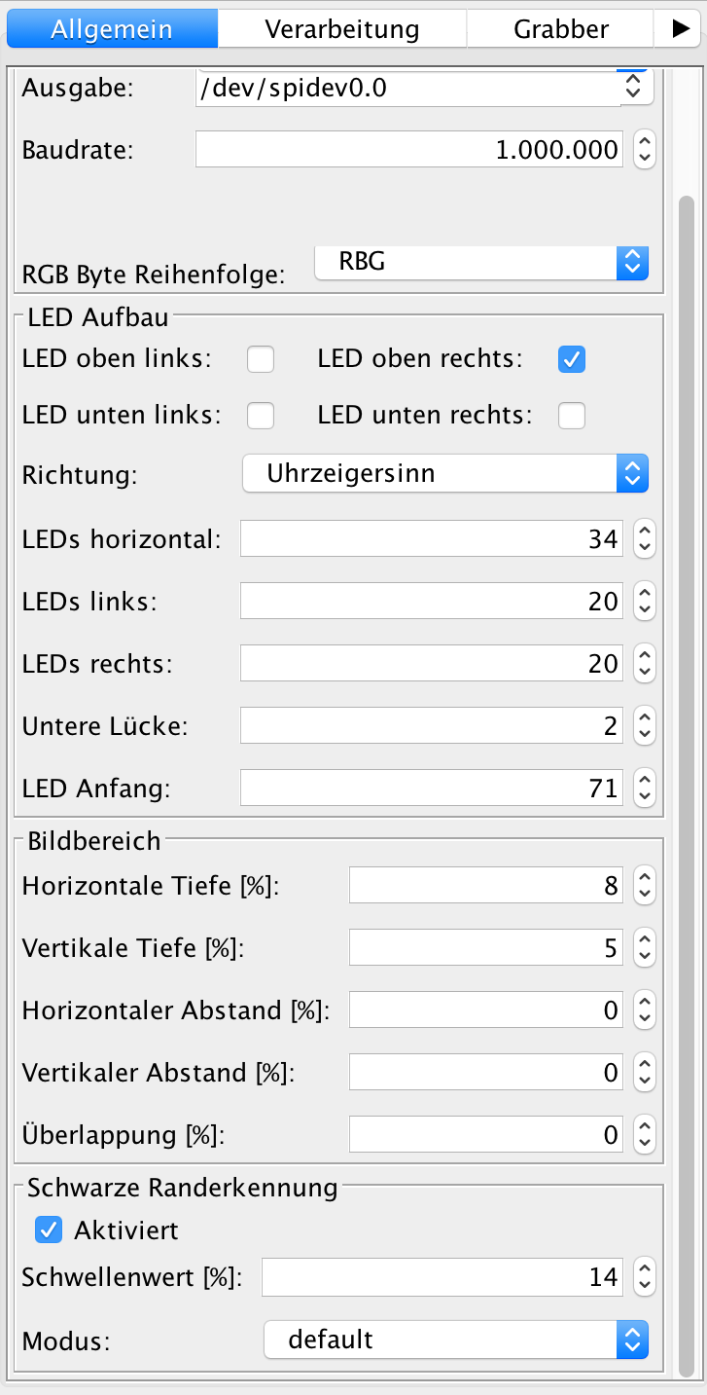Disable Aktiviert black border detection

point(49,1230)
